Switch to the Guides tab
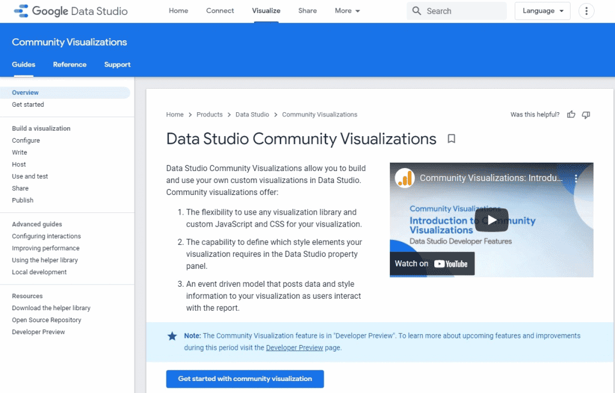Screen dimensions: 615x393 (23, 64)
